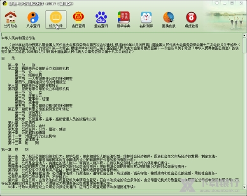Screen dimensions: 247x196
Task: Click the line 第十一章 外国公司的分支机构
Action: pyautogui.click(x=32, y=136)
